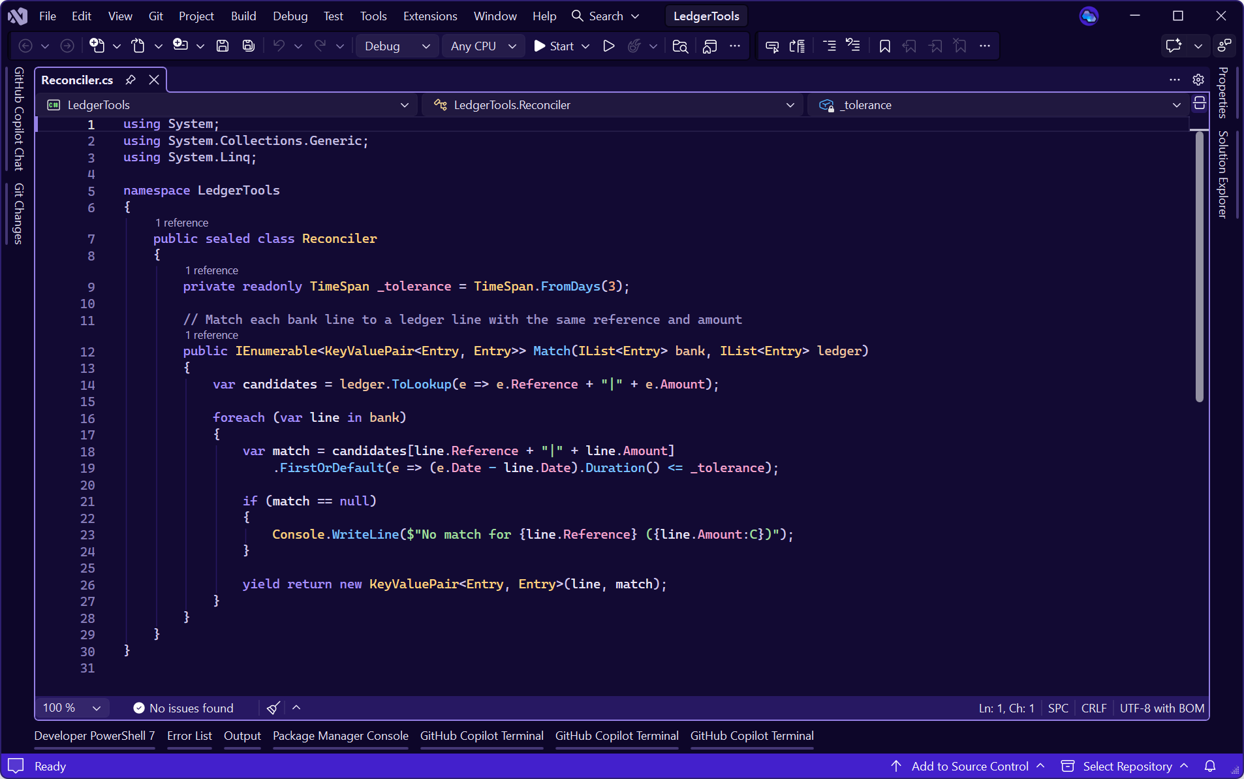Click the Start debugging button
The height and width of the screenshot is (779, 1244).
[553, 46]
